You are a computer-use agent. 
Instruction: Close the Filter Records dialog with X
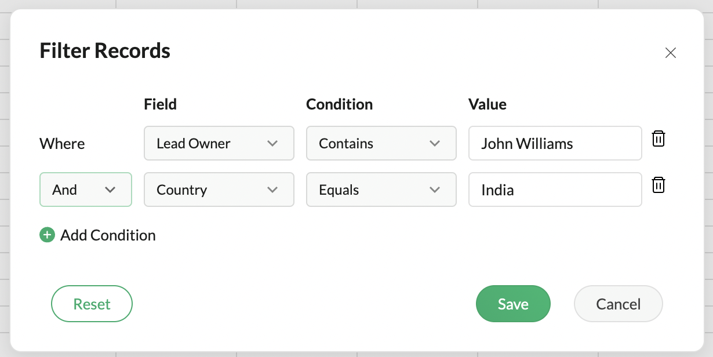click(x=671, y=53)
